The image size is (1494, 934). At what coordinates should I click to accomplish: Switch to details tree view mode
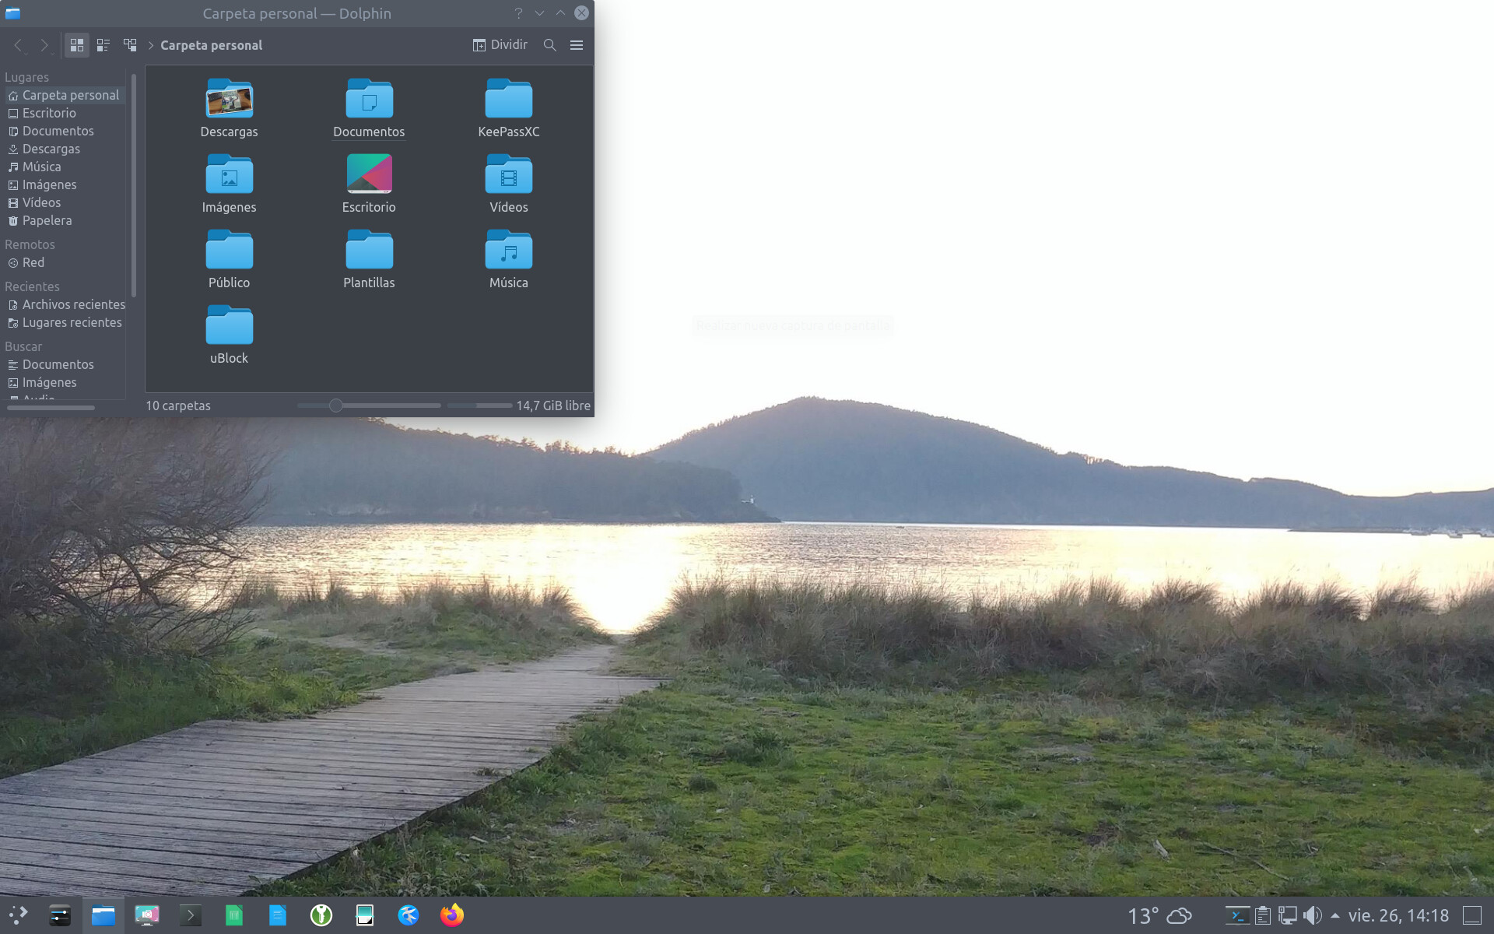[130, 45]
